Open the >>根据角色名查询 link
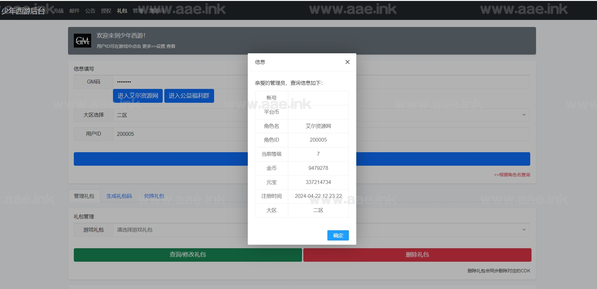Screen dimensions: 597x289 512,175
